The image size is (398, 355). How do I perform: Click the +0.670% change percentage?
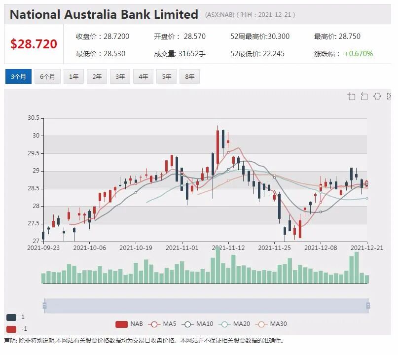point(359,54)
